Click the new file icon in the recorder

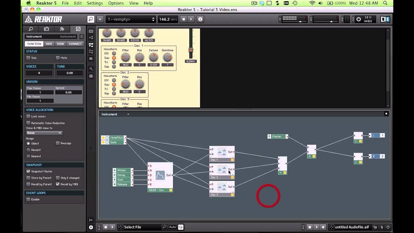[x=382, y=227]
